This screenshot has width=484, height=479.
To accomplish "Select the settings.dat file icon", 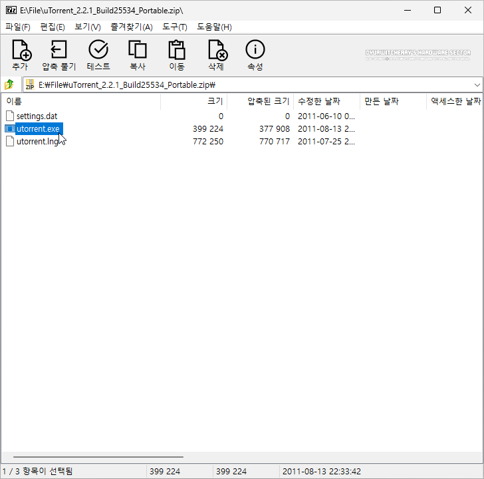I will [x=10, y=116].
